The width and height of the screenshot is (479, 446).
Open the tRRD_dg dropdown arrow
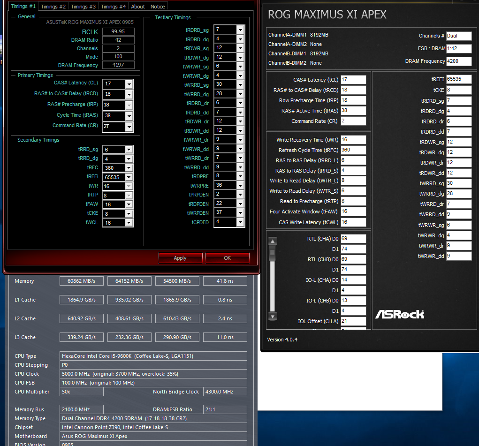point(129,159)
